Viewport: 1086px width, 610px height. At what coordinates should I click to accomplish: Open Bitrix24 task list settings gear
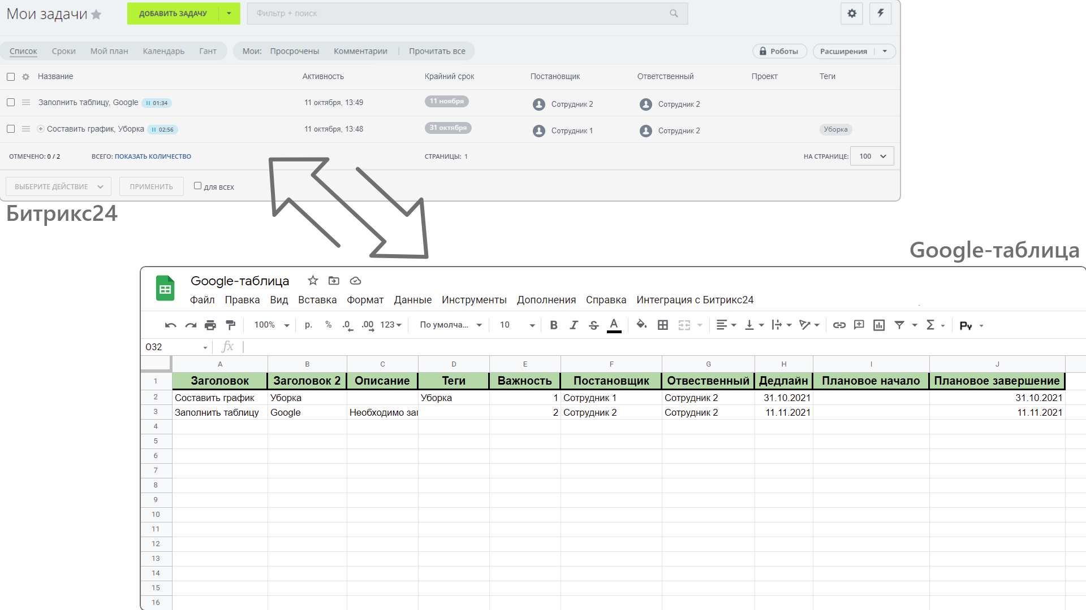tap(852, 14)
